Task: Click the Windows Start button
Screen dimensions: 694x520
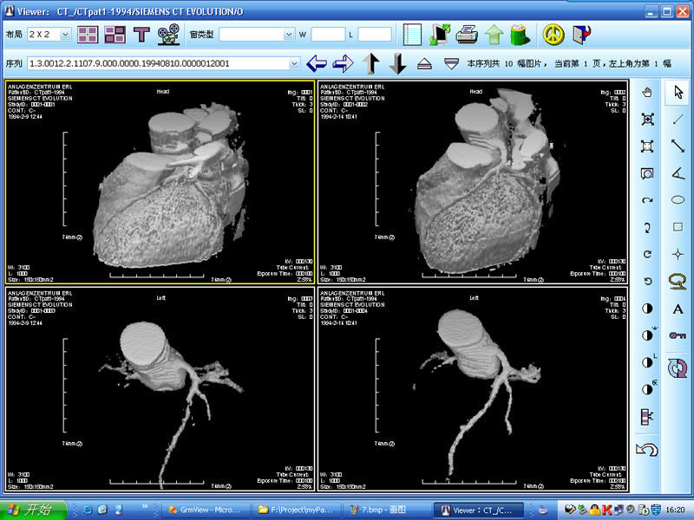Action: point(31,510)
